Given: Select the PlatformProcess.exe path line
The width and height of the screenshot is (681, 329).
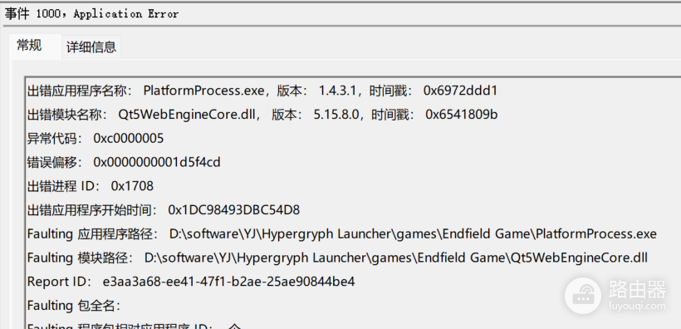Looking at the screenshot, I should click(342, 233).
